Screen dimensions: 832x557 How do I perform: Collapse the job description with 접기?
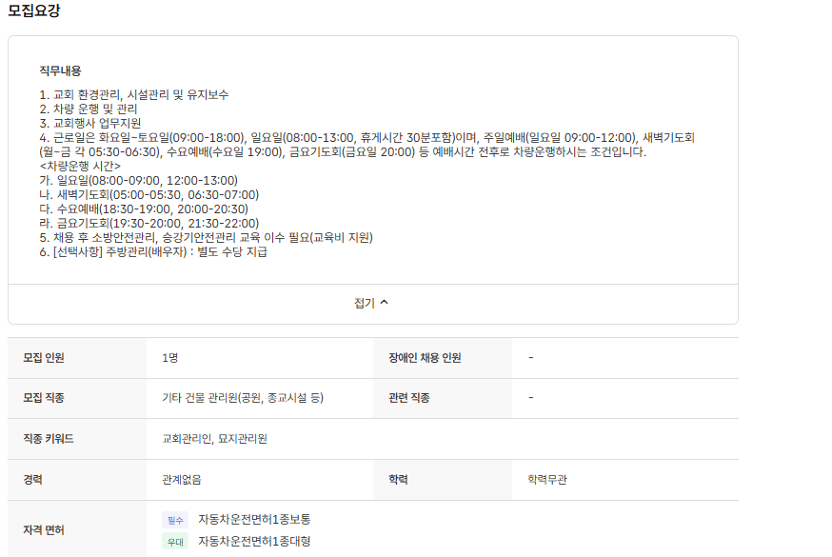coord(365,304)
